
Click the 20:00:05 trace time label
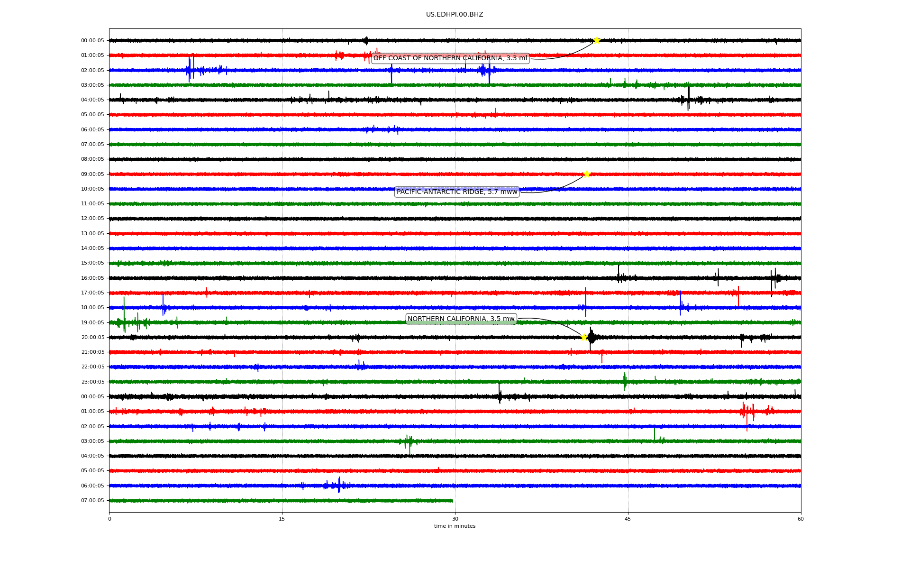click(92, 338)
